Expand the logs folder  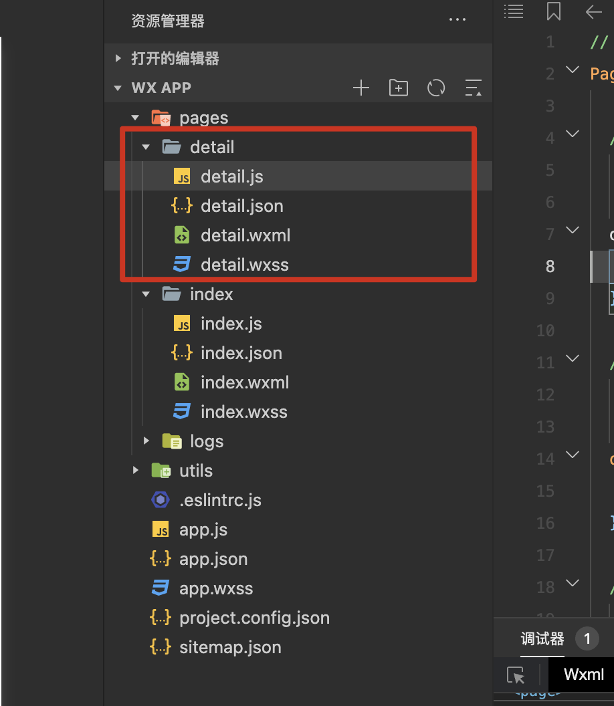(146, 441)
